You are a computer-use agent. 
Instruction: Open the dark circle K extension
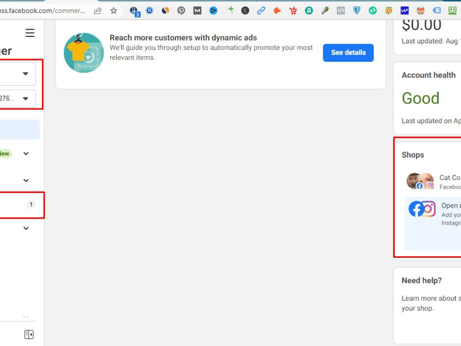coord(245,11)
